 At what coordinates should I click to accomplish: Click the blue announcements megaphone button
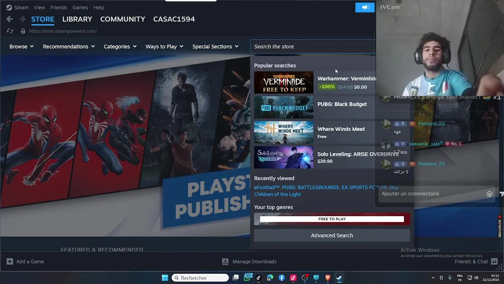[365, 7]
